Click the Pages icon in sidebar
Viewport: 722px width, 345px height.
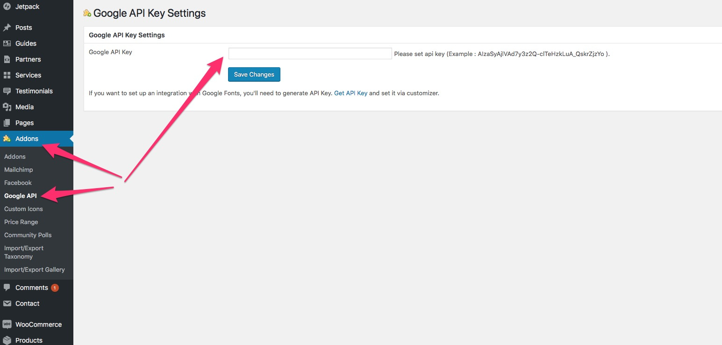coord(7,123)
